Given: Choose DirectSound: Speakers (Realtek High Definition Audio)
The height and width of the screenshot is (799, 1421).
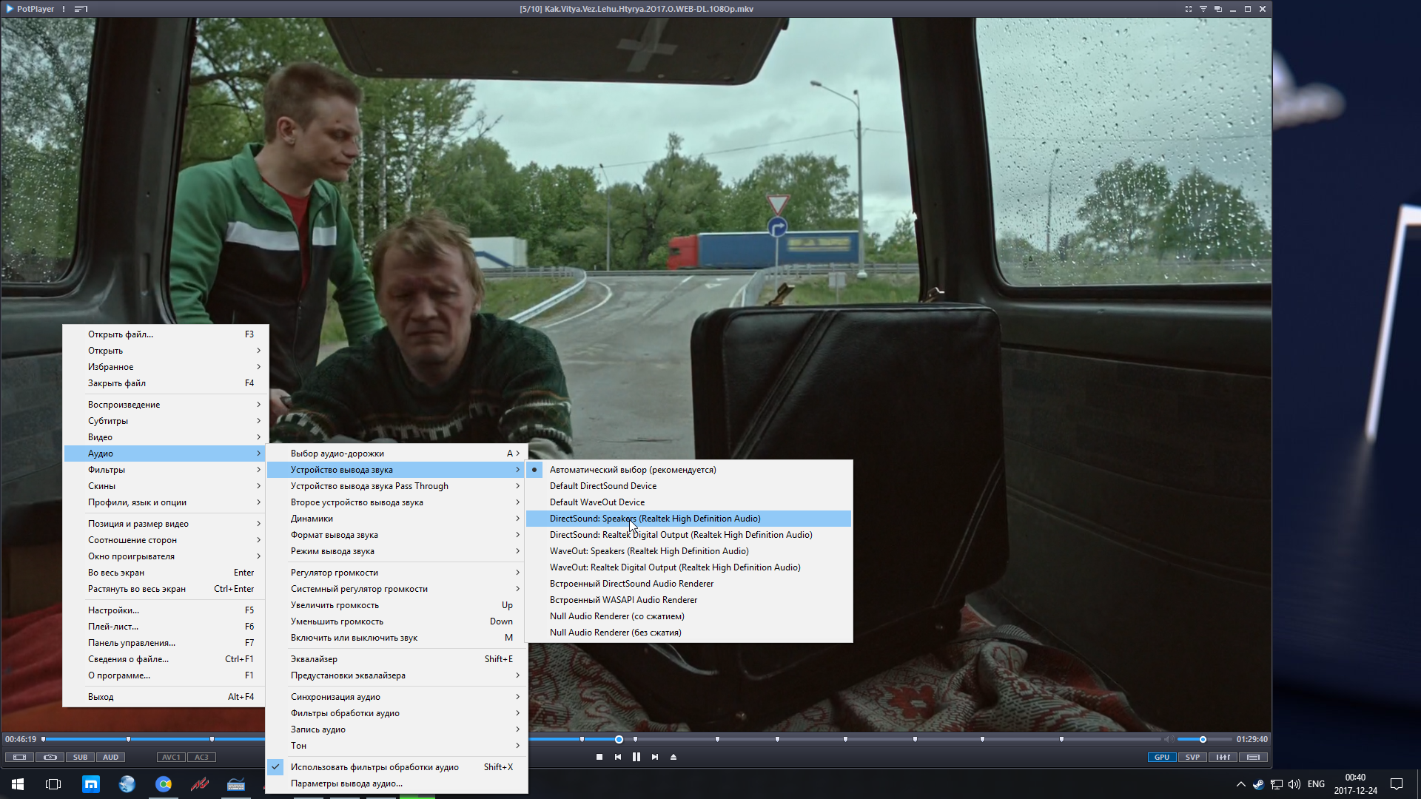Looking at the screenshot, I should (x=655, y=519).
